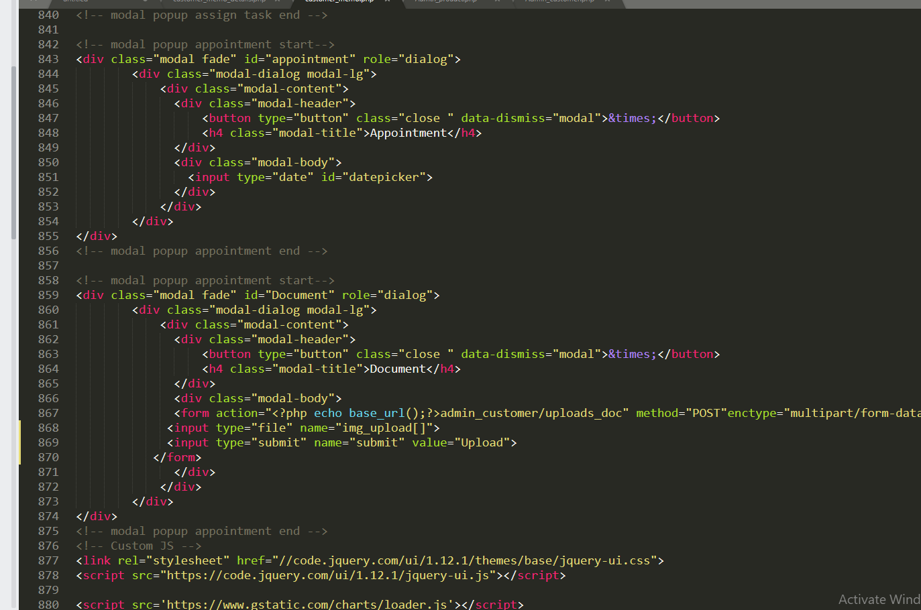Click the Appointment modal-title heading text
This screenshot has width=921, height=610.
click(408, 133)
